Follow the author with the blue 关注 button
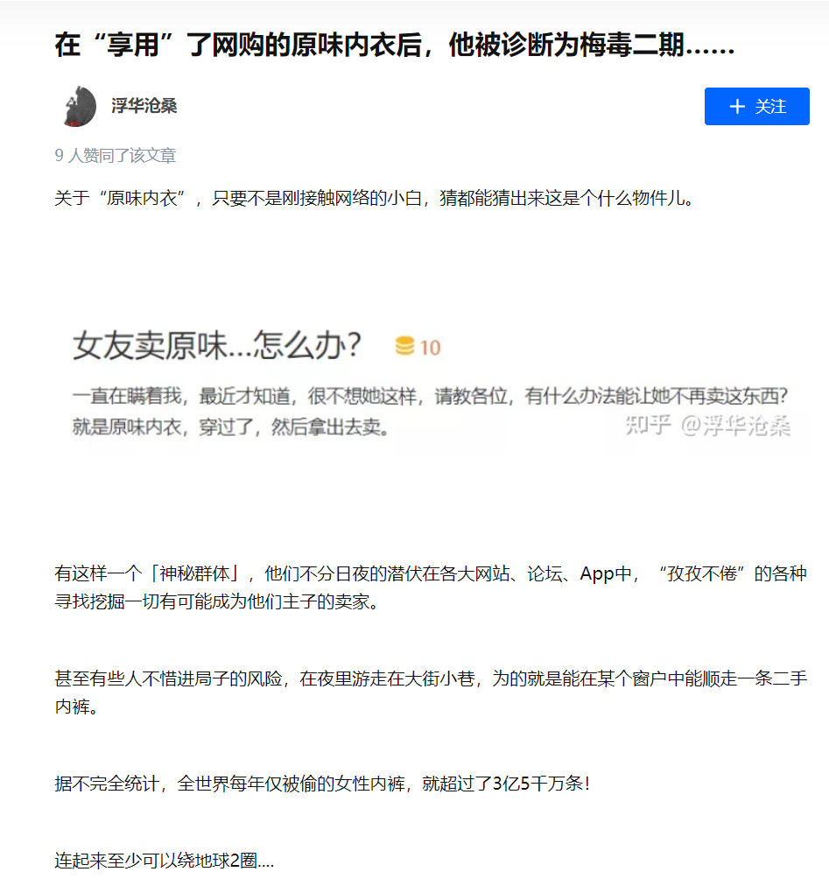Image resolution: width=829 pixels, height=893 pixels. click(756, 106)
